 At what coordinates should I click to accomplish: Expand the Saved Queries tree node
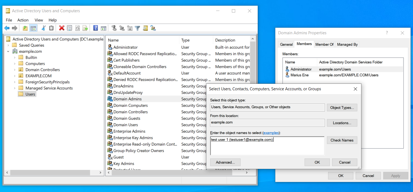pyautogui.click(x=8, y=45)
